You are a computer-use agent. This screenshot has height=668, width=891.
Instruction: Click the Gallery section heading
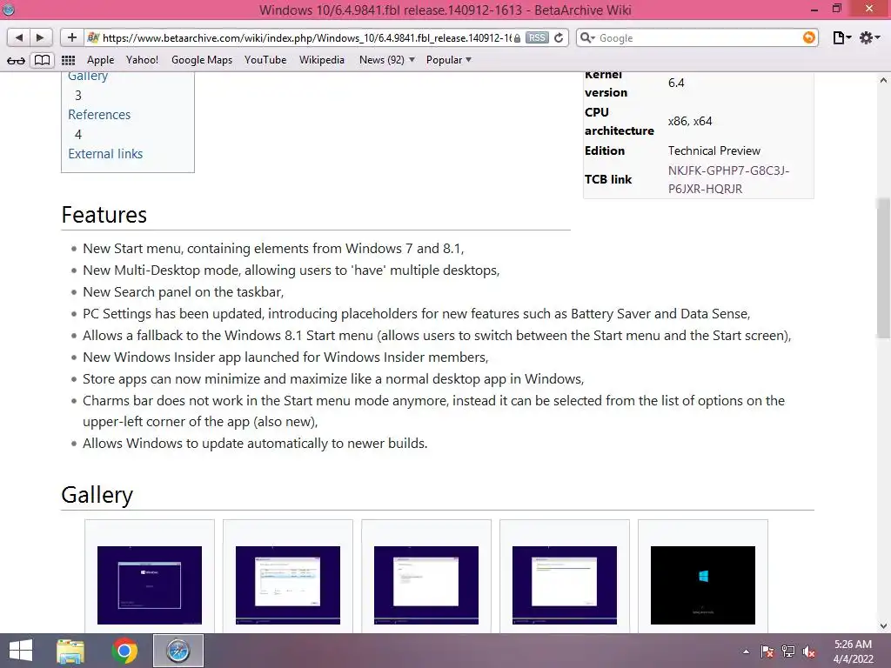click(x=97, y=495)
